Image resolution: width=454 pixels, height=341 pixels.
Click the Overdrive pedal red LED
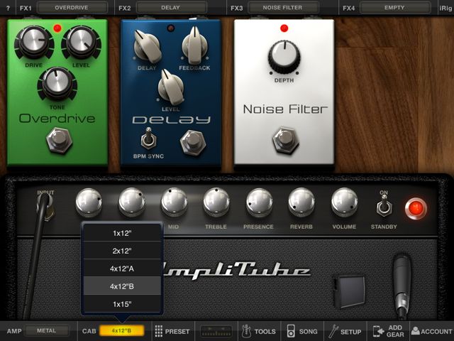point(57,28)
